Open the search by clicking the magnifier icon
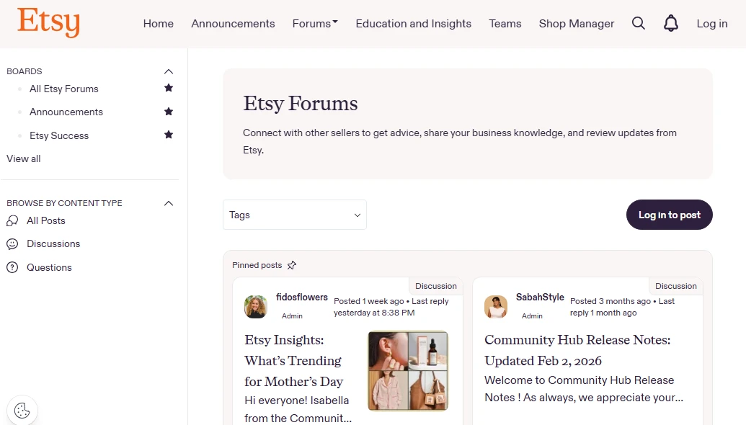Screen dimensions: 746x425 (x=639, y=23)
